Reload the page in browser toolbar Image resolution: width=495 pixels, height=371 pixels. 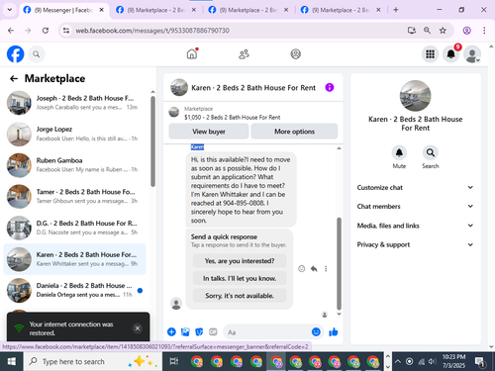pyautogui.click(x=46, y=31)
